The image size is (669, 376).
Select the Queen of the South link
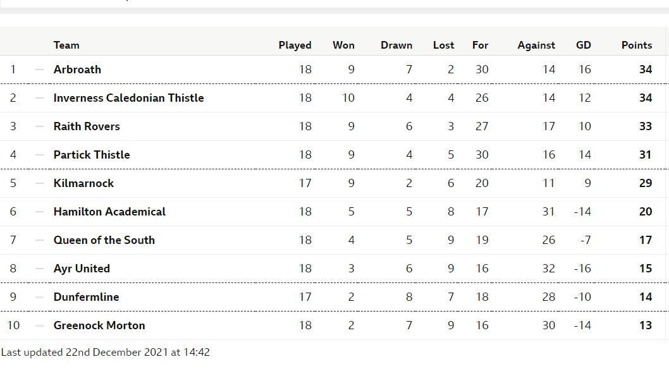[x=104, y=240]
